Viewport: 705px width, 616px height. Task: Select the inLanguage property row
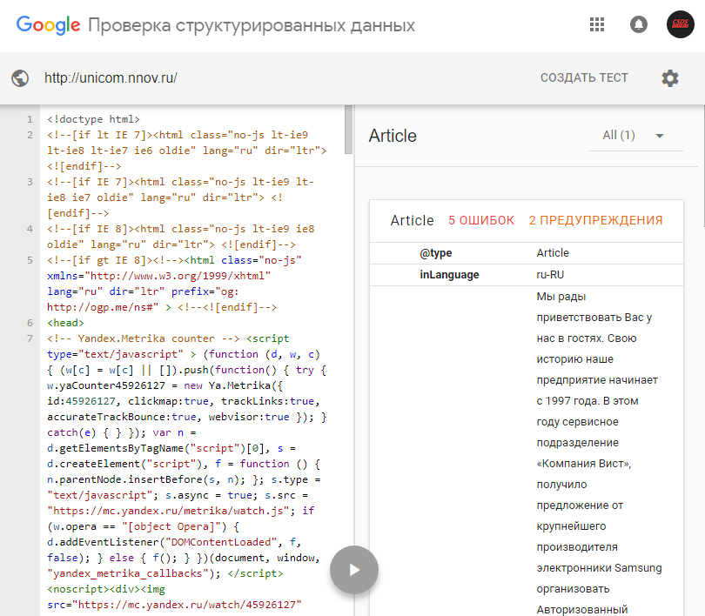pyautogui.click(x=449, y=275)
